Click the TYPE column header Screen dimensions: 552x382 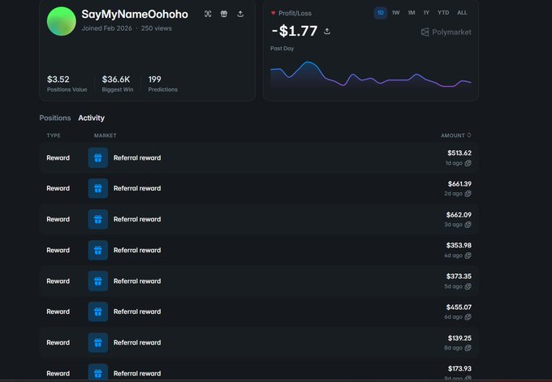[x=54, y=135]
